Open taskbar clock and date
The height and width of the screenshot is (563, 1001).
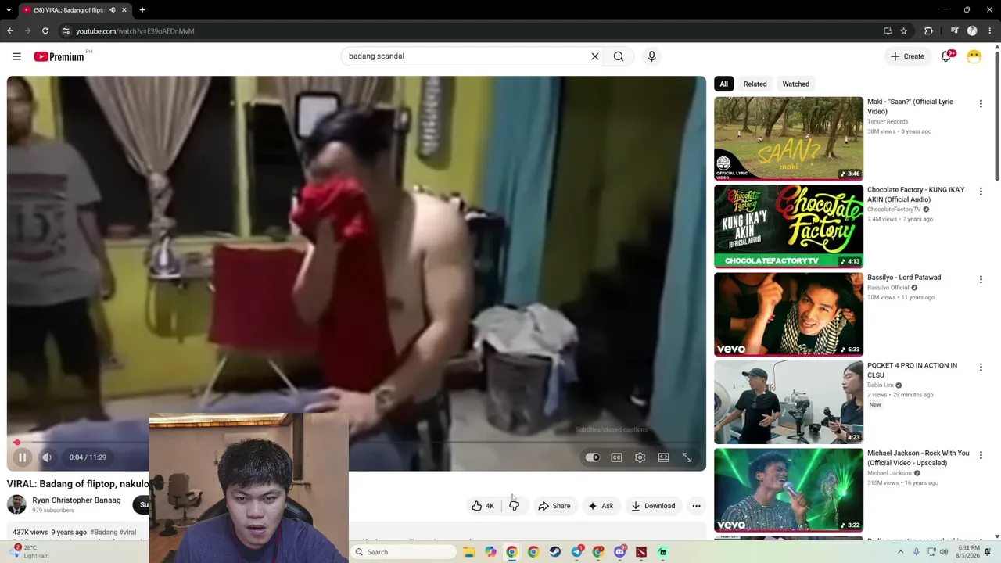(x=968, y=552)
